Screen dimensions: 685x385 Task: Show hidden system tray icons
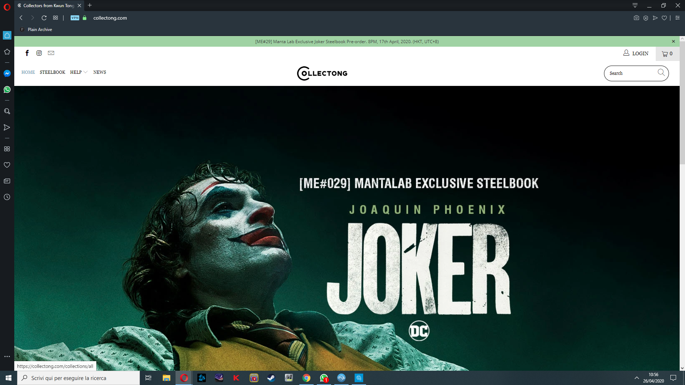pyautogui.click(x=637, y=378)
